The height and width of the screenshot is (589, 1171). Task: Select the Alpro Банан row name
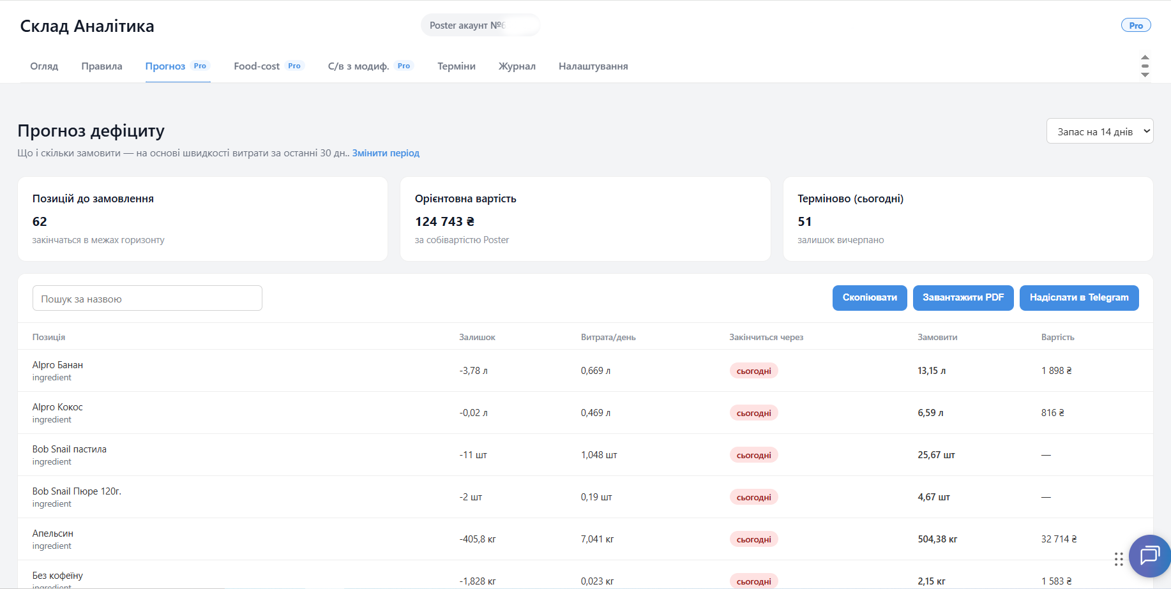click(57, 365)
